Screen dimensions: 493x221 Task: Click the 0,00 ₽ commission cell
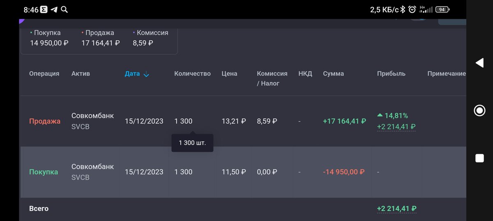pos(267,172)
